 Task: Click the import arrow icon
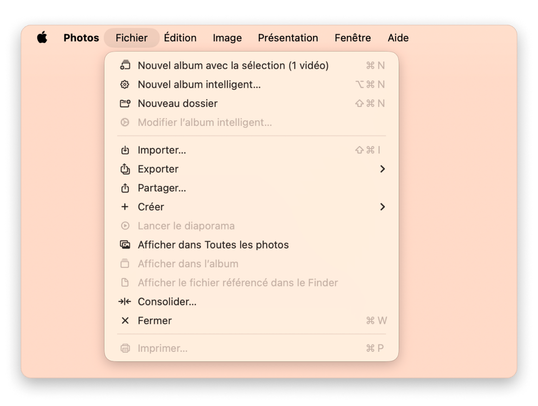(x=125, y=150)
